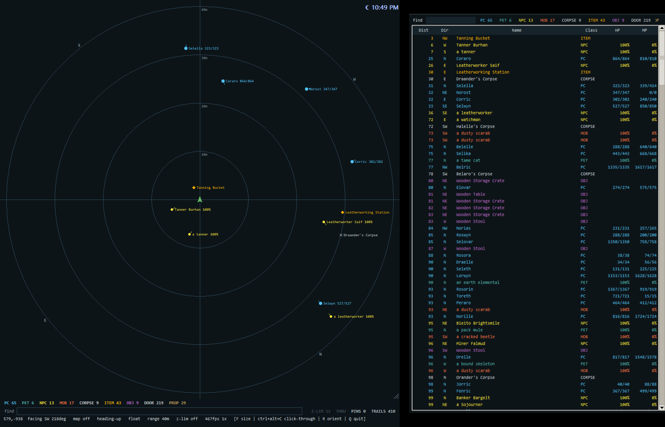The height and width of the screenshot is (427, 665).
Task: Toggle the PROP 29 filter under the radar
Action: (x=177, y=403)
